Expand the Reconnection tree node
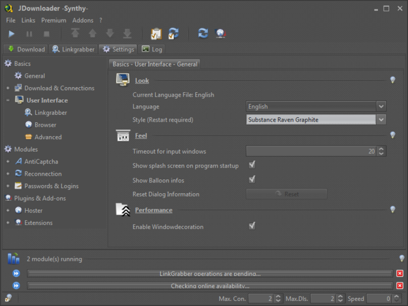The image size is (408, 306). (x=8, y=174)
